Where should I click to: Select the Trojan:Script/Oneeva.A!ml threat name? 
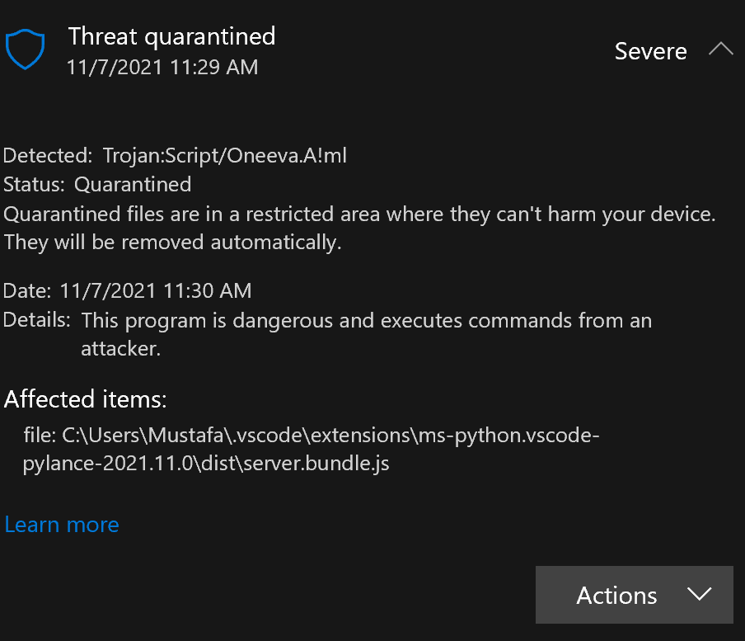click(225, 155)
